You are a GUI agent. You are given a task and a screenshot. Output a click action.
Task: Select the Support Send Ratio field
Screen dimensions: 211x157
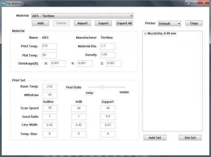coord(108,116)
